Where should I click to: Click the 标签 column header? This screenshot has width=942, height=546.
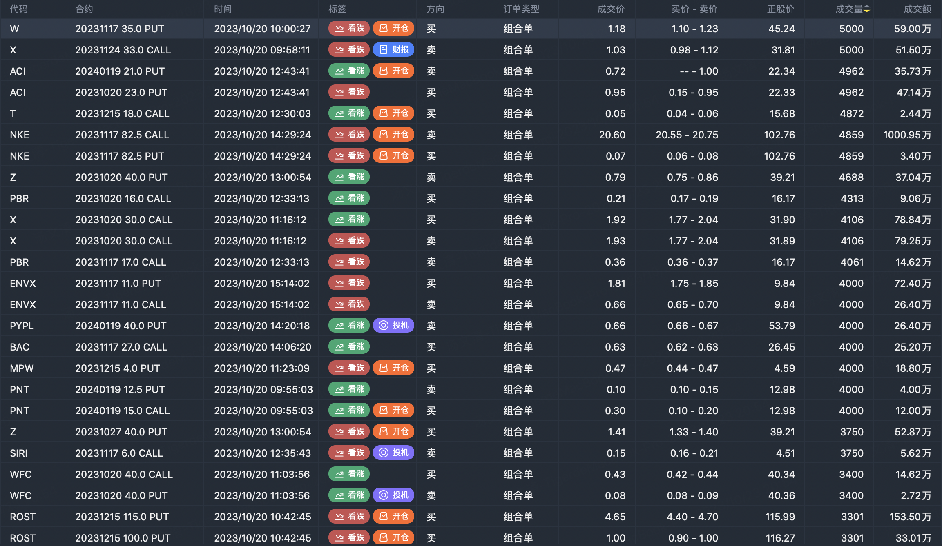[x=337, y=9]
